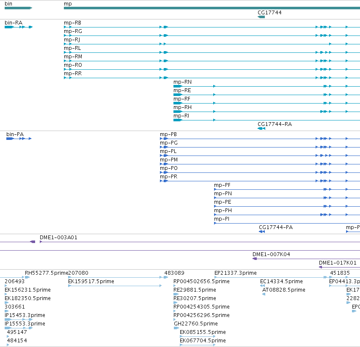Click protein mp-PO label
Screen dimensions: 360x347
(169, 168)
